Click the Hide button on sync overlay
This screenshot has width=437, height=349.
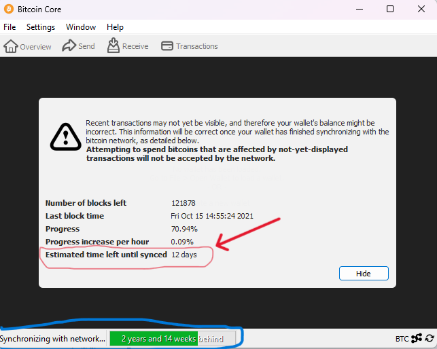coord(364,273)
